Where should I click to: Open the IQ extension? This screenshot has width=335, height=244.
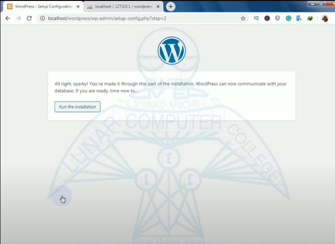click(x=256, y=18)
